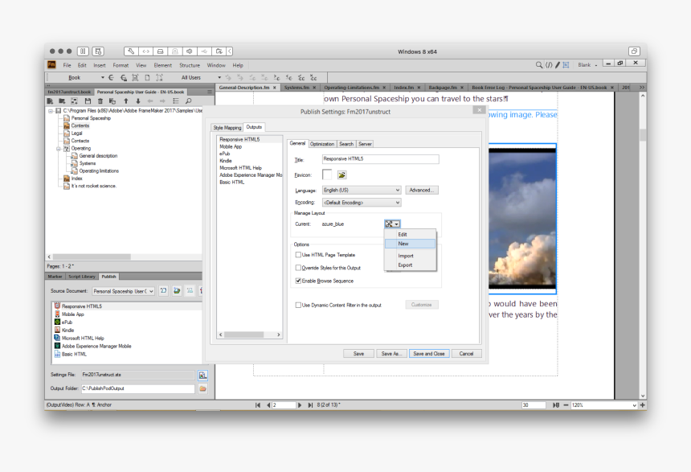Click the move down arrow in book panel
Screen dimensions: 691x472
click(x=138, y=101)
